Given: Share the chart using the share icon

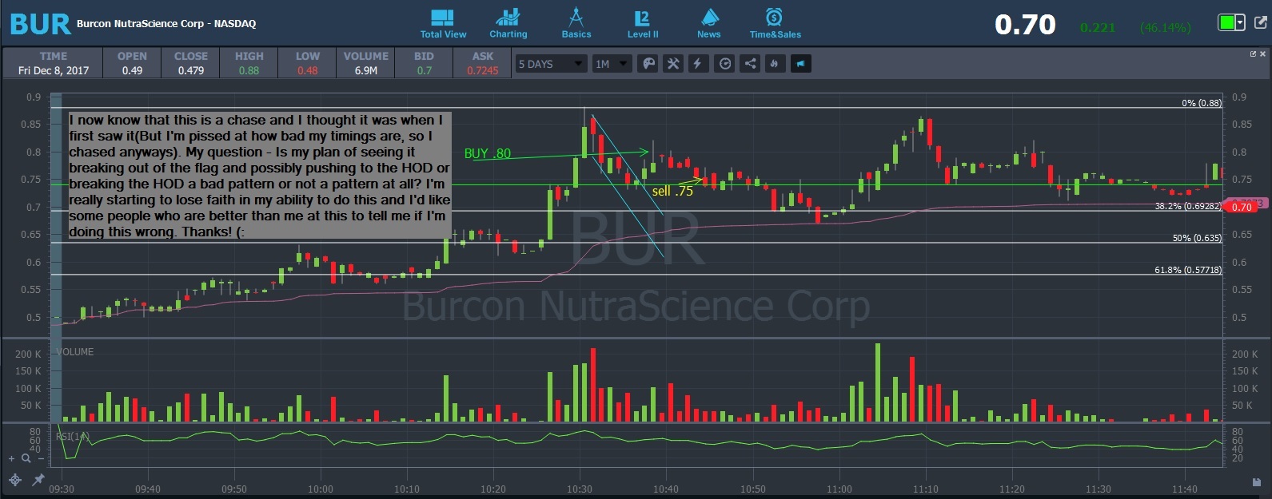Looking at the screenshot, I should coord(750,64).
